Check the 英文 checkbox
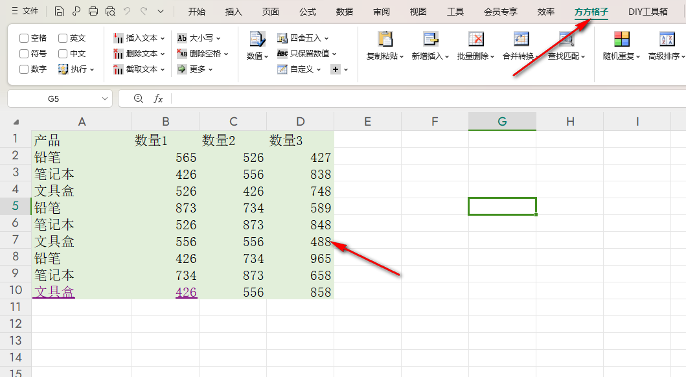This screenshot has height=377, width=686. pyautogui.click(x=64, y=38)
